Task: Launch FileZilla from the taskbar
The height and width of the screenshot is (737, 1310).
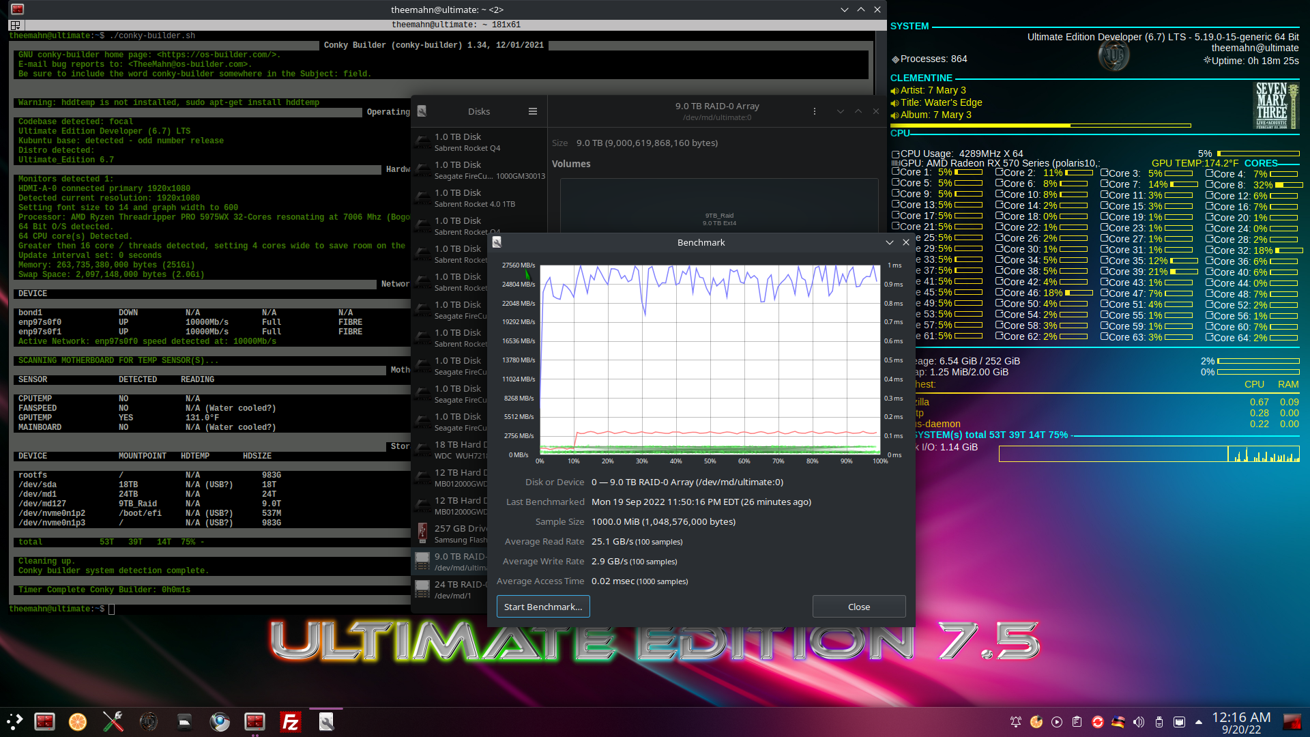Action: click(x=291, y=721)
